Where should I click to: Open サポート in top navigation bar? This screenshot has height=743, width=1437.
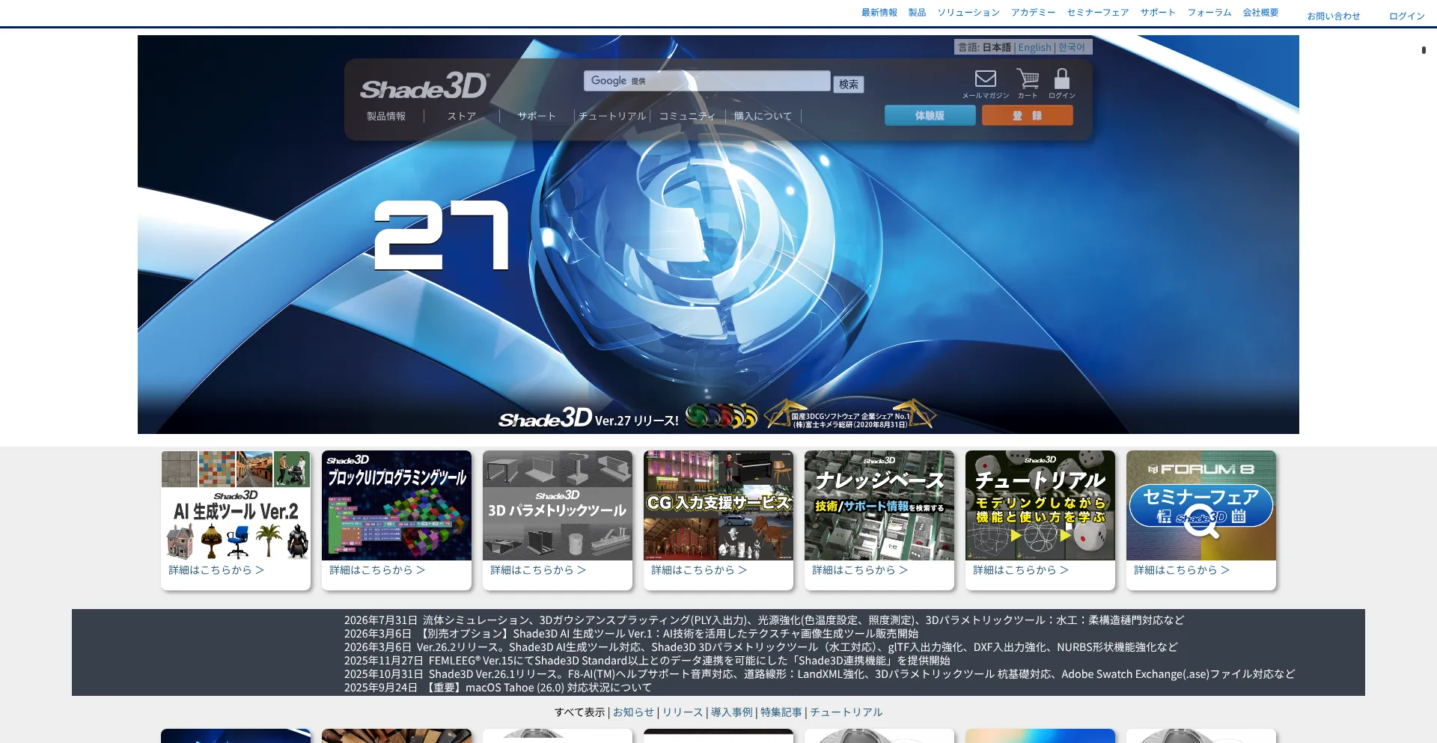(x=1158, y=13)
